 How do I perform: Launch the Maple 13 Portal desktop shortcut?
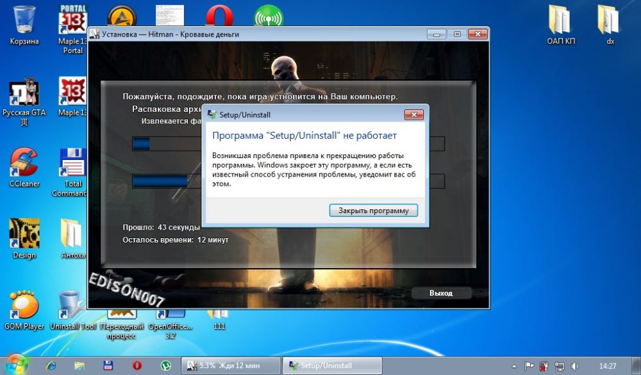pyautogui.click(x=72, y=29)
